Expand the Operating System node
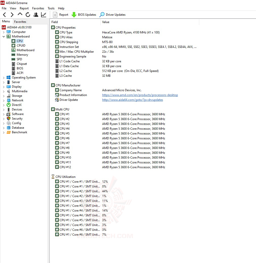The height and width of the screenshot is (263, 256). [4, 78]
